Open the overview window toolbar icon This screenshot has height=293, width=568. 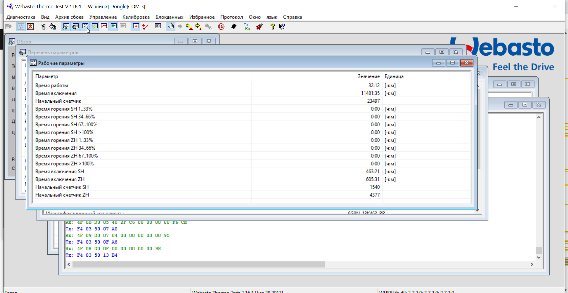point(66,27)
